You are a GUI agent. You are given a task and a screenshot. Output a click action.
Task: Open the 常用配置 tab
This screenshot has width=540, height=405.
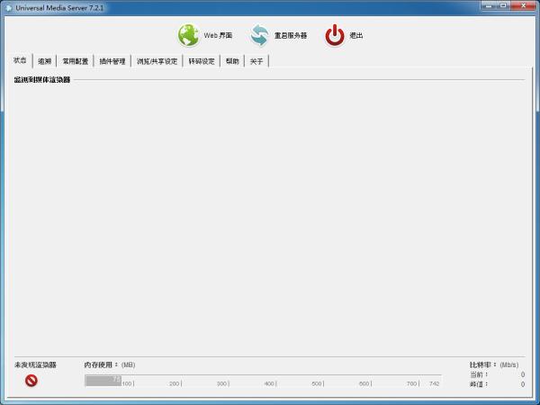75,61
